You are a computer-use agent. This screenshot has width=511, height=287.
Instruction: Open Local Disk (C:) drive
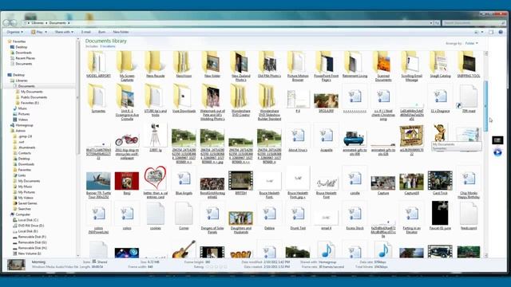28,220
